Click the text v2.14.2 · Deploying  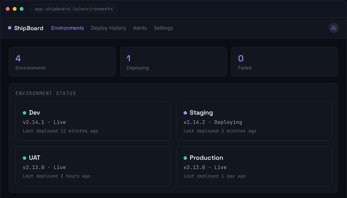pos(213,122)
